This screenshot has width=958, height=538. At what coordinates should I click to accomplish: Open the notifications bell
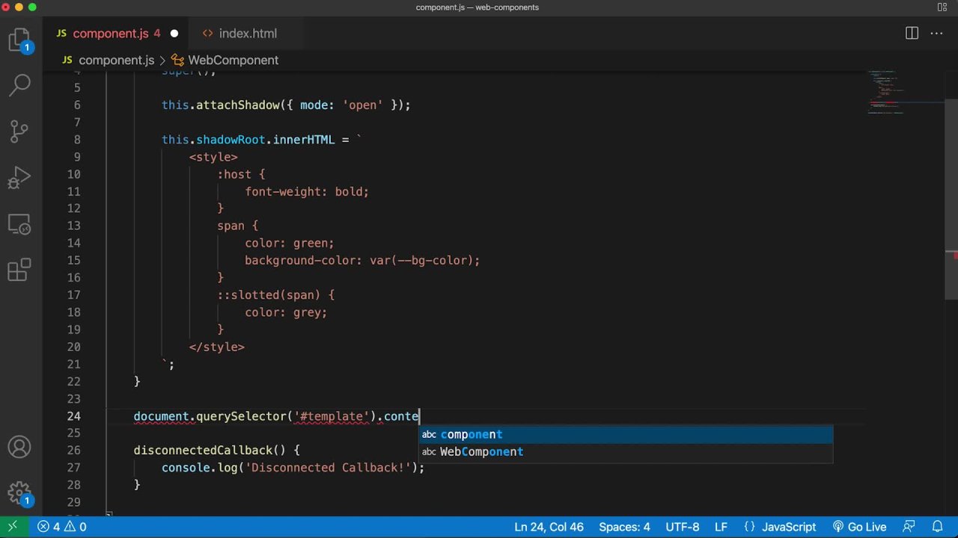(937, 527)
